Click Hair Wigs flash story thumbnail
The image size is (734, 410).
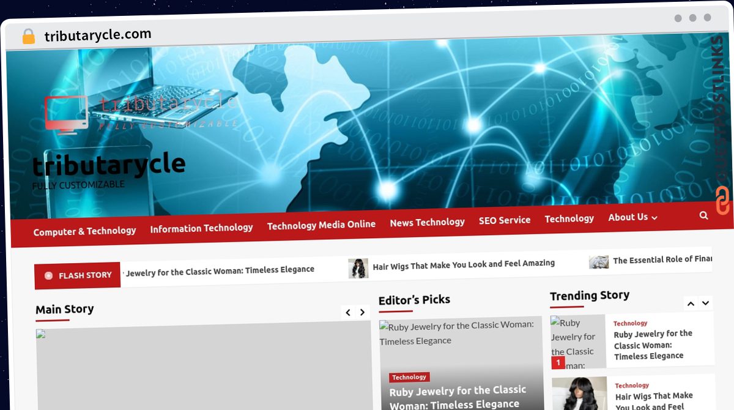358,268
